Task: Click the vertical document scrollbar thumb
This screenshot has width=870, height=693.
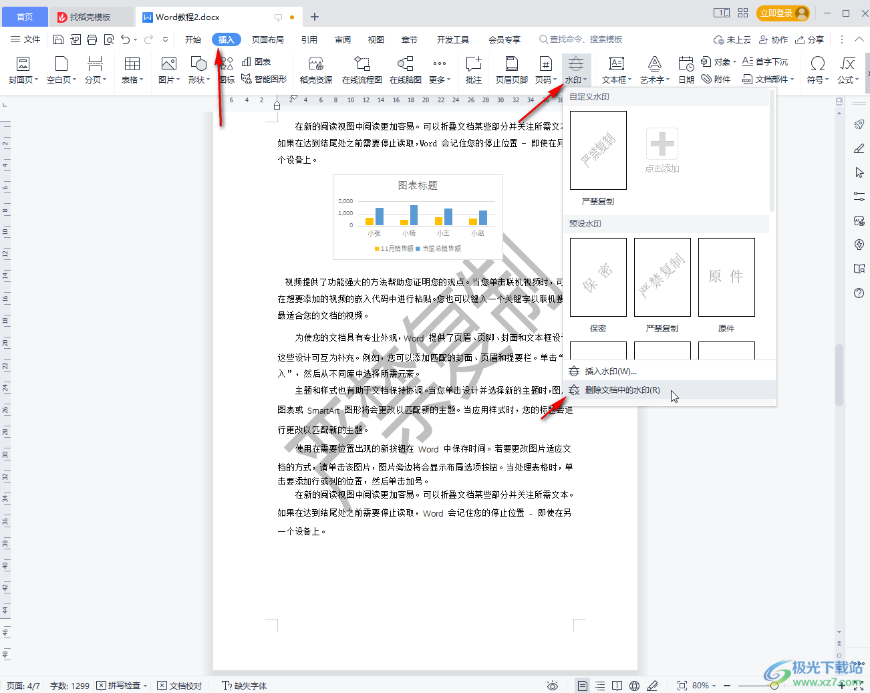Action: coord(839,375)
